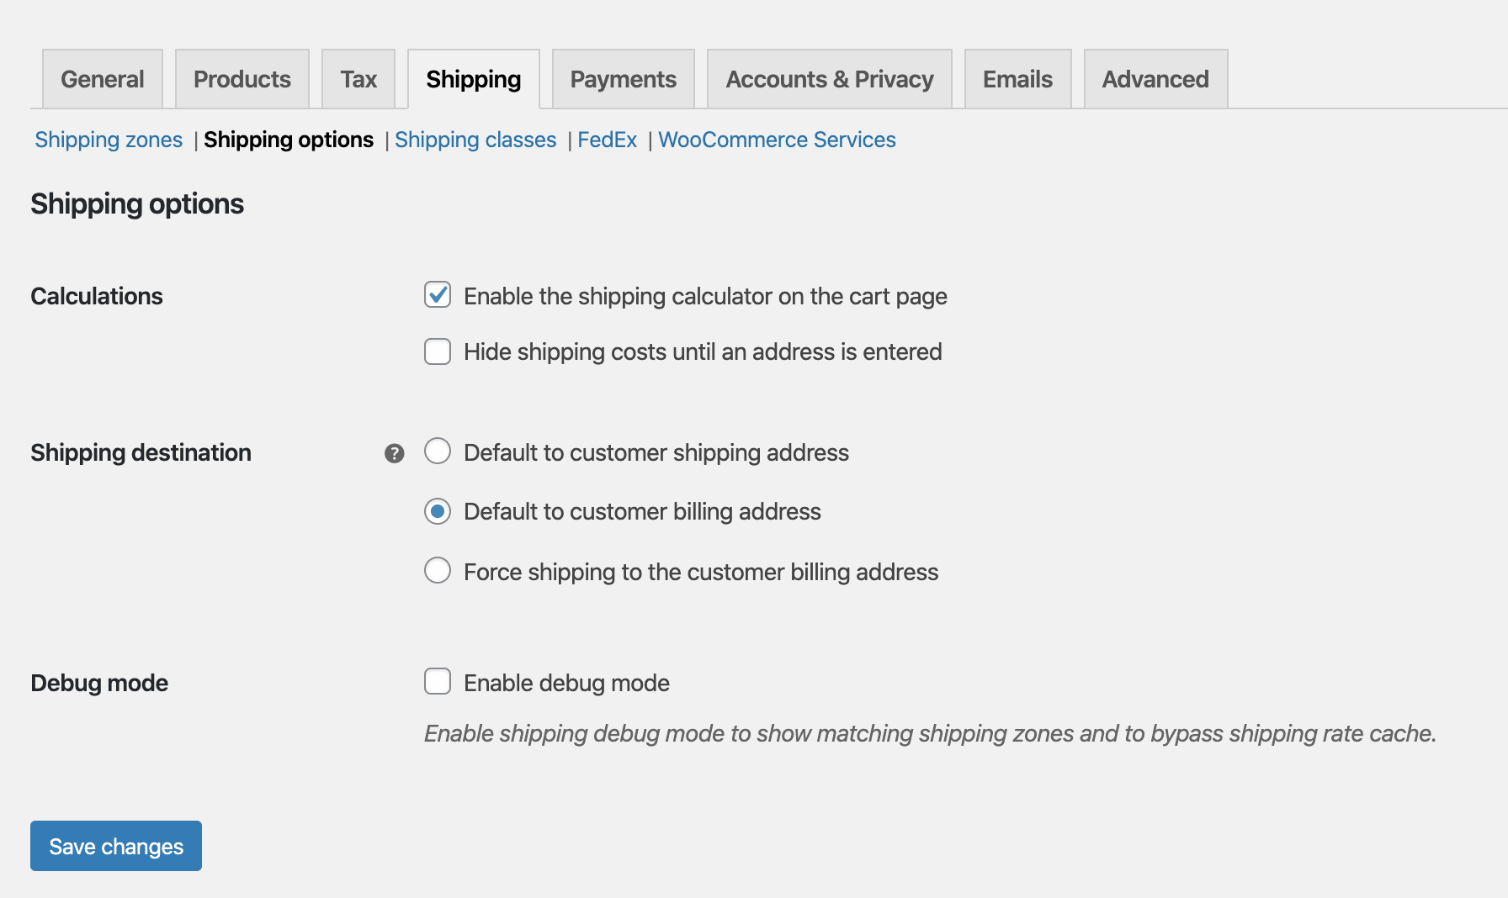Open the General settings tab
Viewport: 1508px width, 898px height.
tap(103, 79)
